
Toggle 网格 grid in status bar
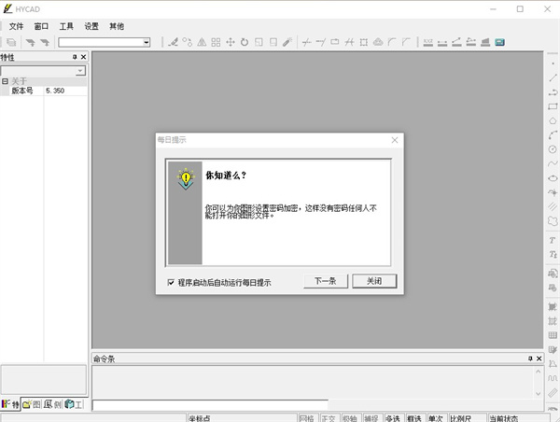tap(307, 418)
